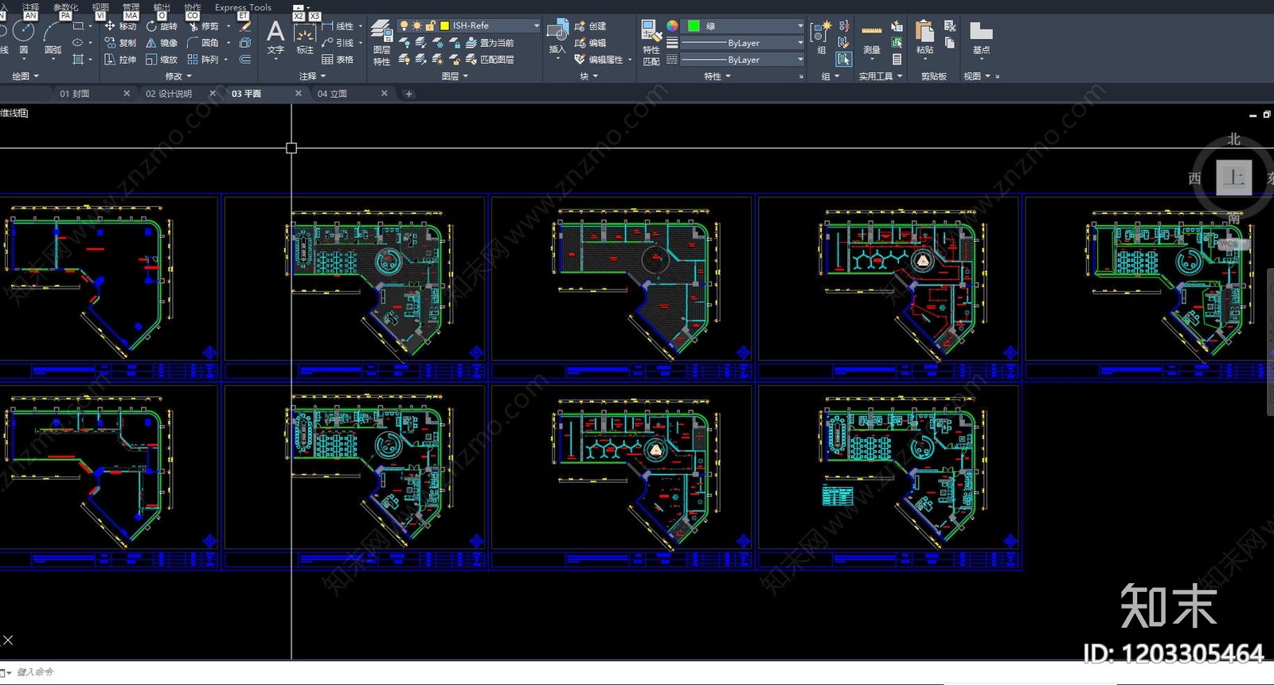Switch to the 04 立面 drawing tab
The width and height of the screenshot is (1274, 685).
click(332, 94)
